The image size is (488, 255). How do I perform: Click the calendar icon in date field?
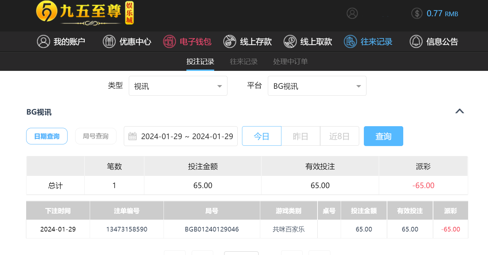coord(132,136)
